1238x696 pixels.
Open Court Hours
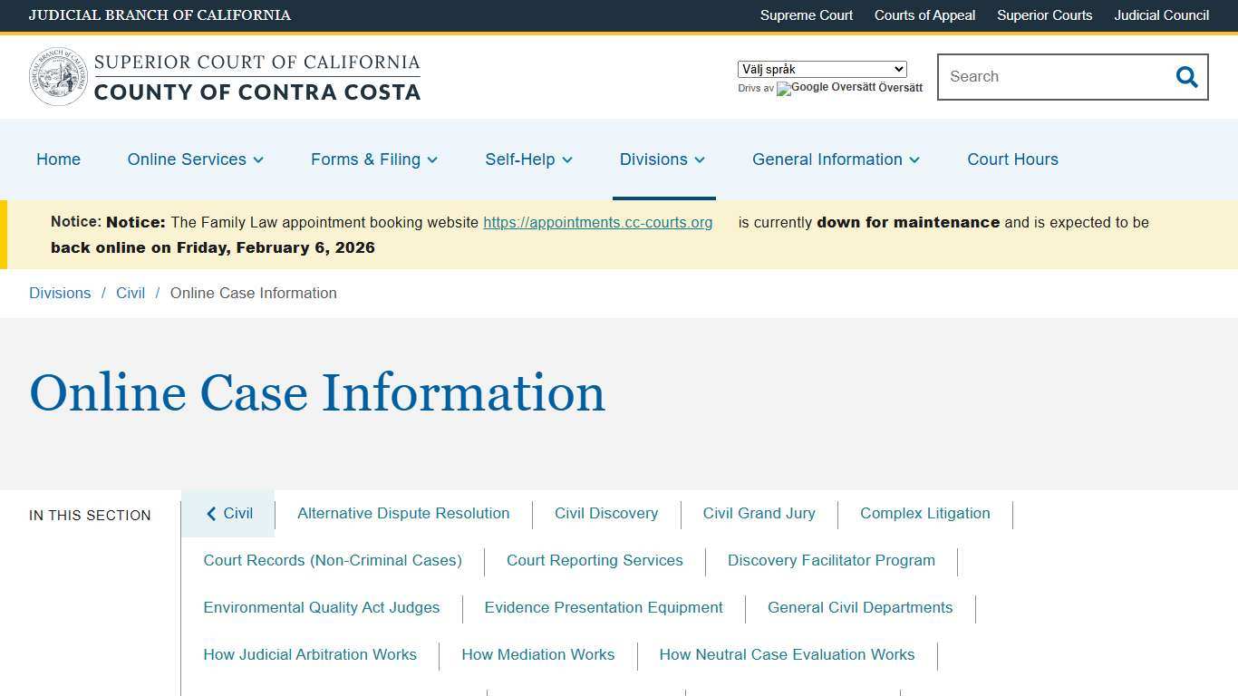(x=1012, y=159)
